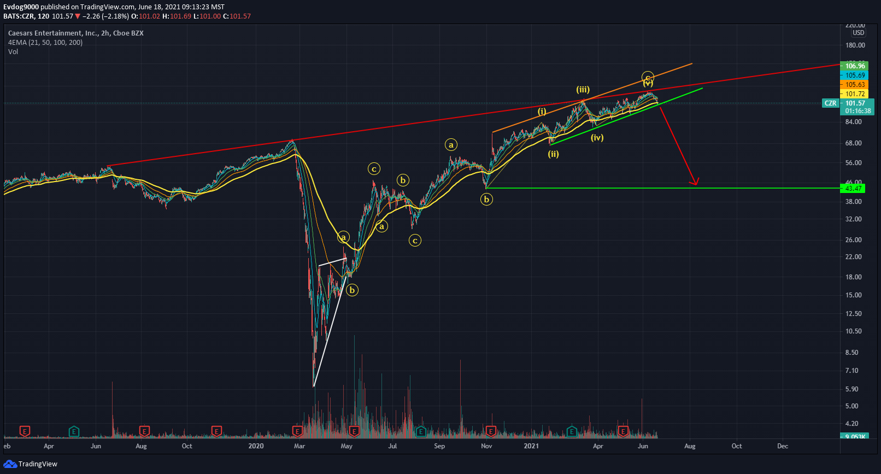The height and width of the screenshot is (474, 881).
Task: Click the green 43.47 target price label
Action: point(853,189)
